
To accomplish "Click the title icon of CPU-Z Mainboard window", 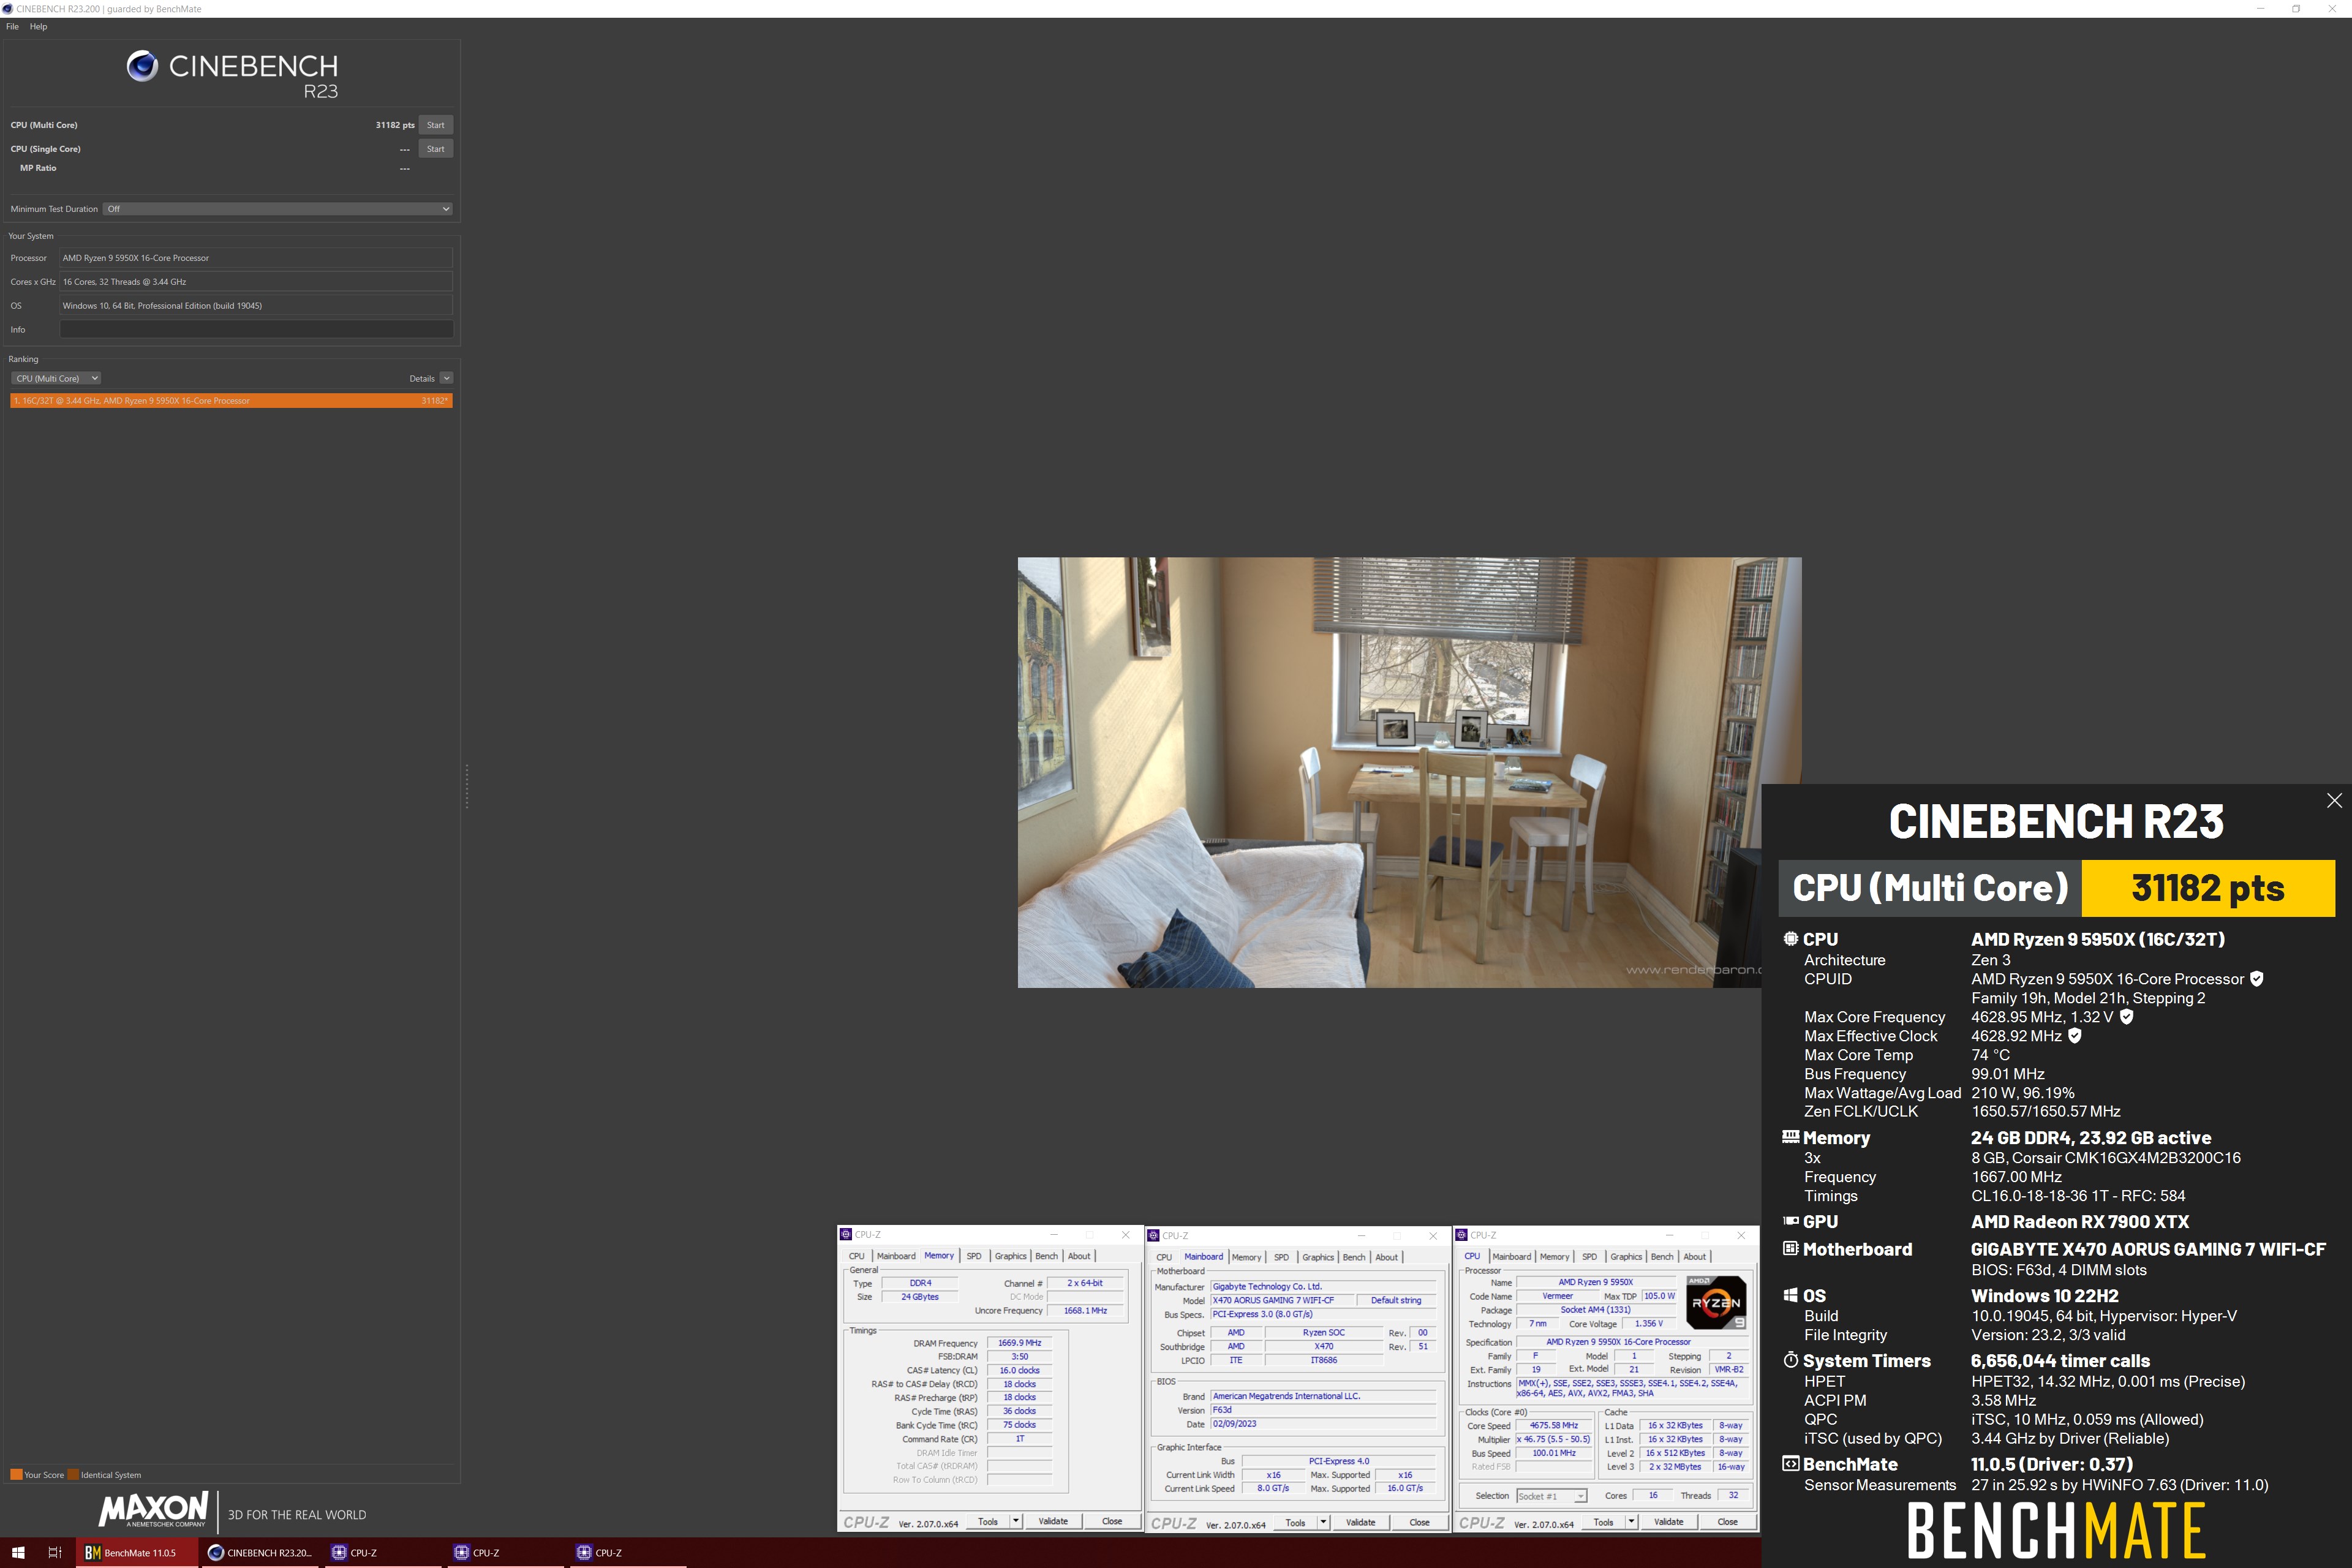I will [x=1153, y=1236].
